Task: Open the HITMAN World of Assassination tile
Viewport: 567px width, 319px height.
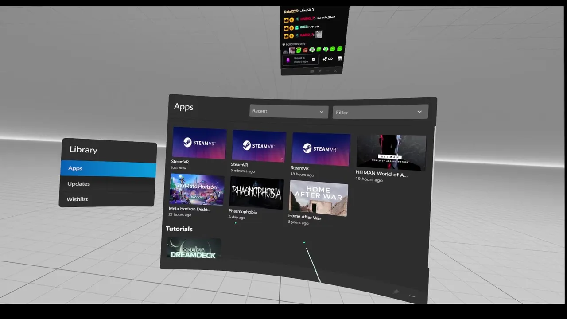Action: tap(391, 153)
